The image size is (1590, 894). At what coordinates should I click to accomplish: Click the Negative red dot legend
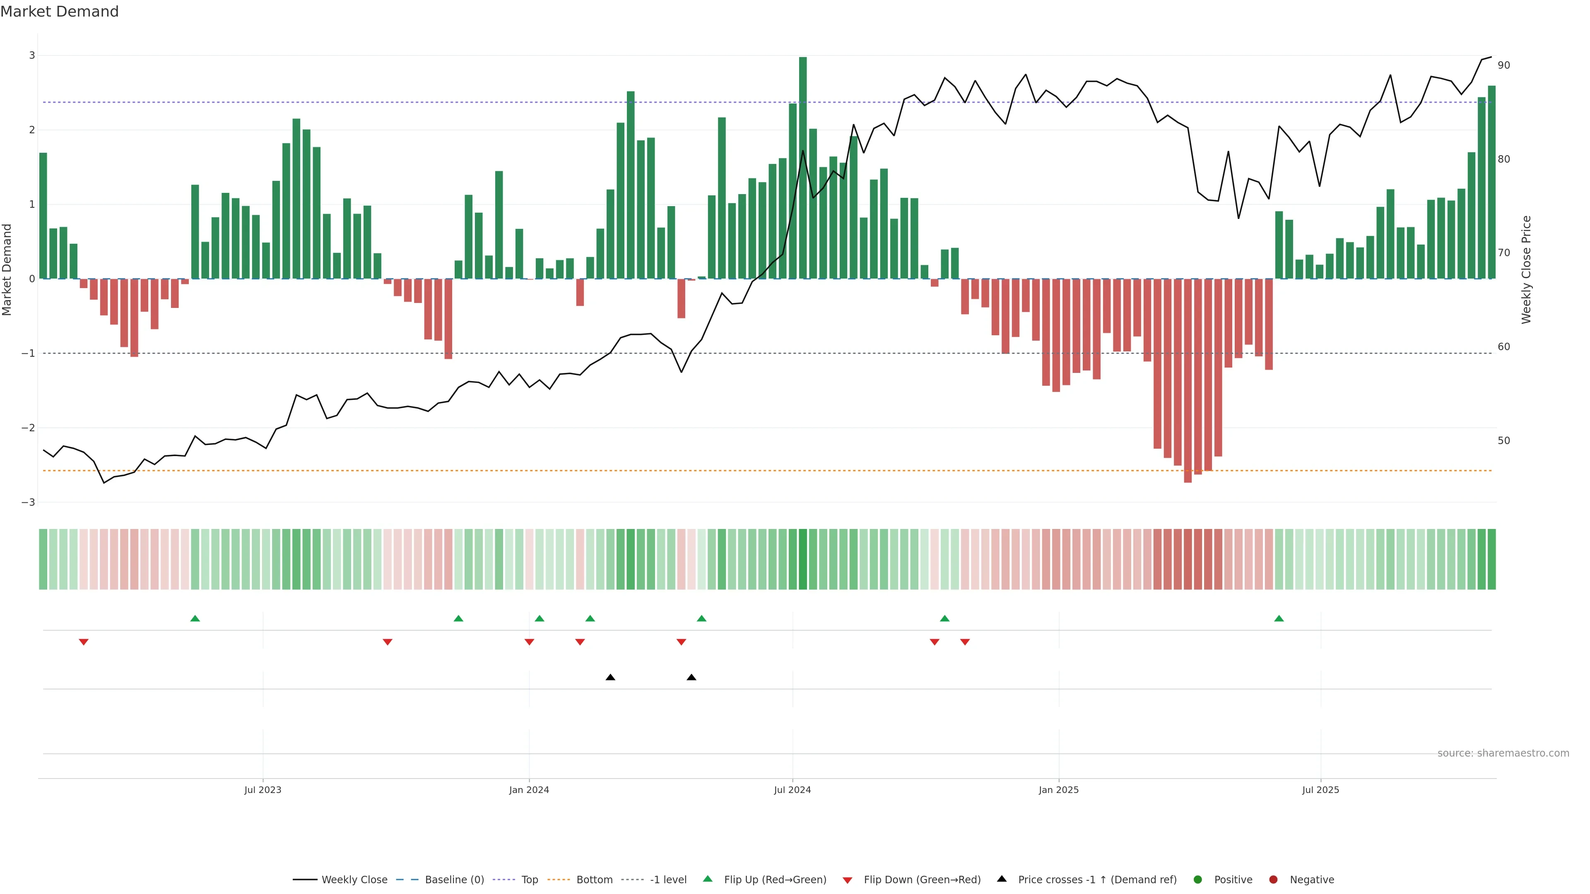click(1273, 880)
